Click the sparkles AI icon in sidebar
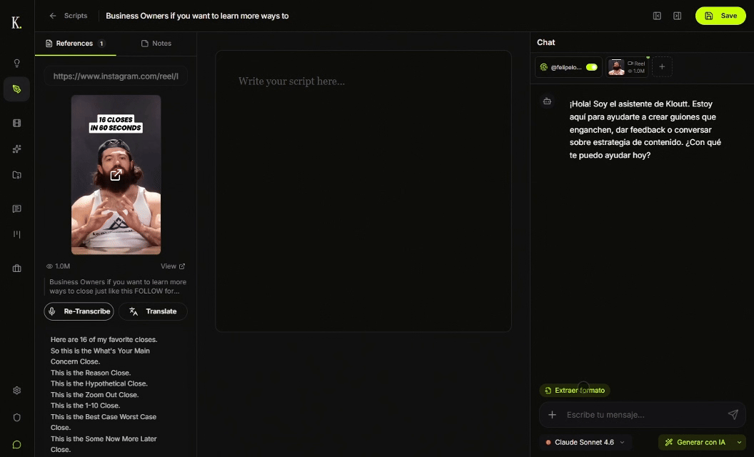The height and width of the screenshot is (457, 754). 17,149
